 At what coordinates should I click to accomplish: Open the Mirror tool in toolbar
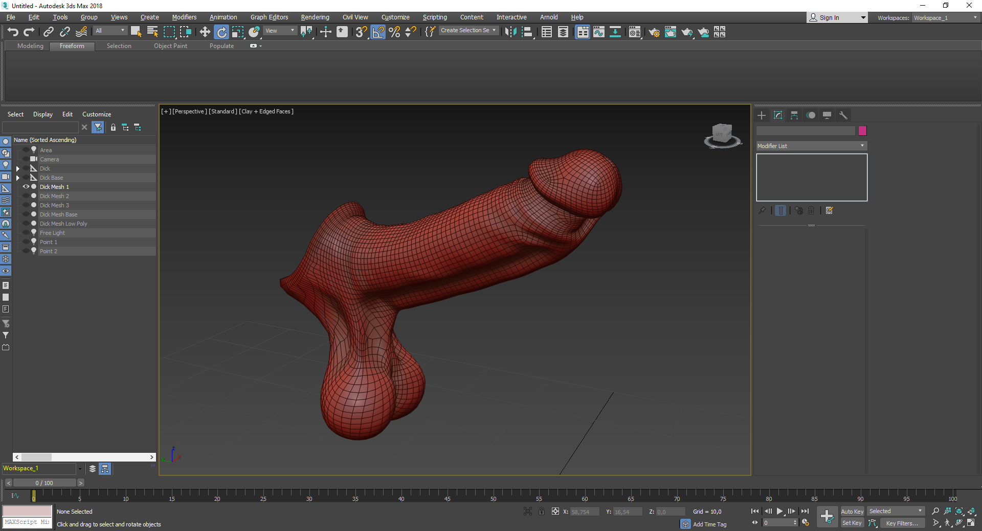click(510, 32)
